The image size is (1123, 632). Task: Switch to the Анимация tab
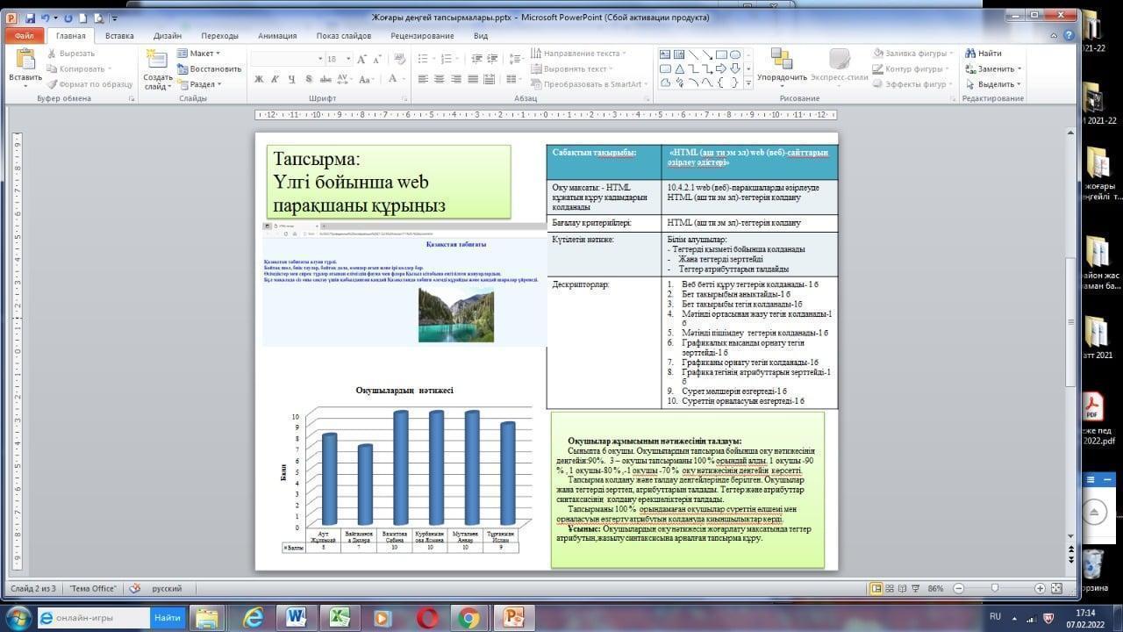pos(277,36)
